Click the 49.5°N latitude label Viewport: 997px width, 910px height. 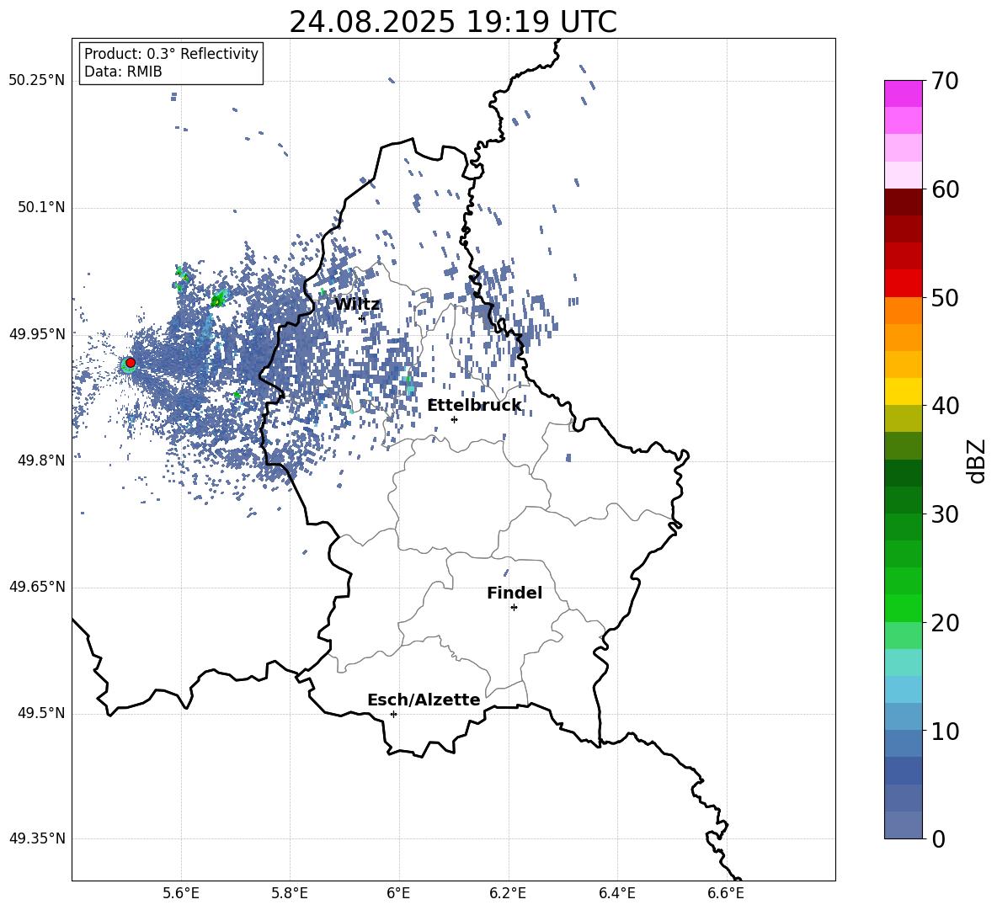tap(40, 713)
